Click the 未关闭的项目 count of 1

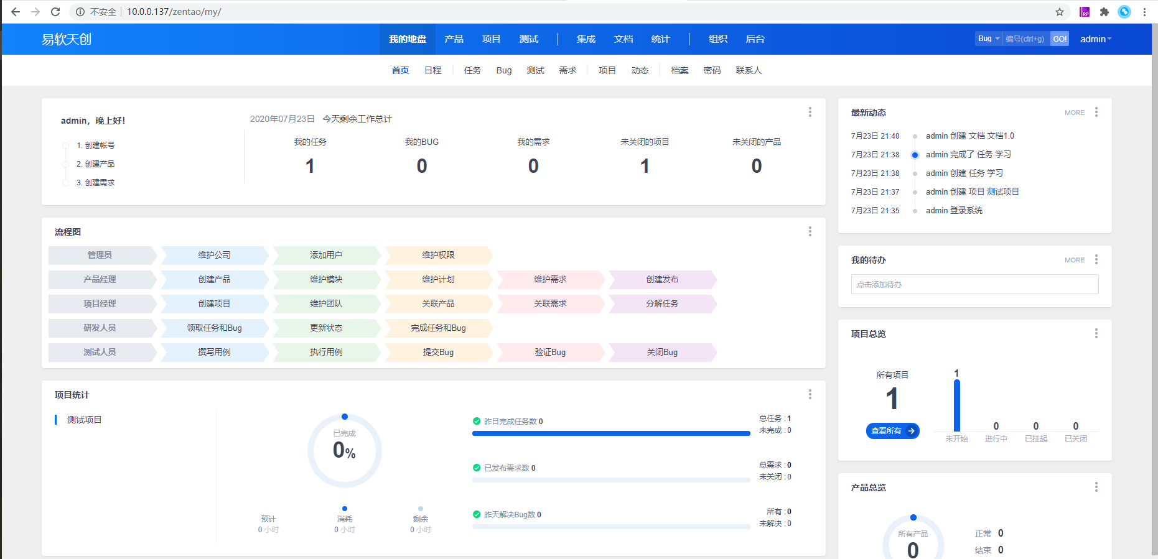pos(645,166)
